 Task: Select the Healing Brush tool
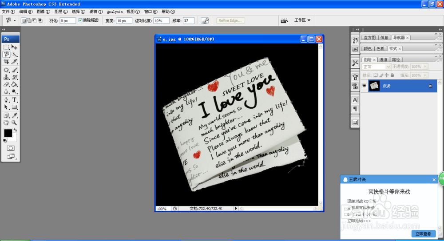[6, 70]
